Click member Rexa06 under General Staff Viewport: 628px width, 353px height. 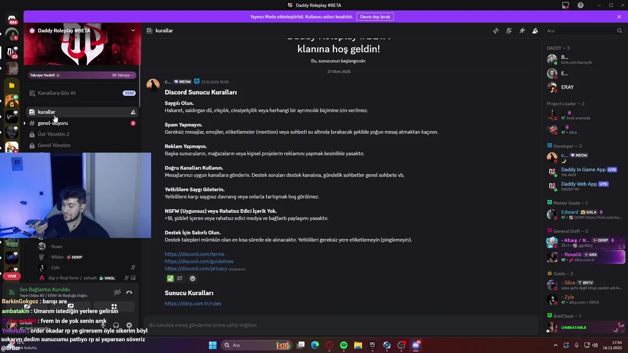(x=585, y=257)
